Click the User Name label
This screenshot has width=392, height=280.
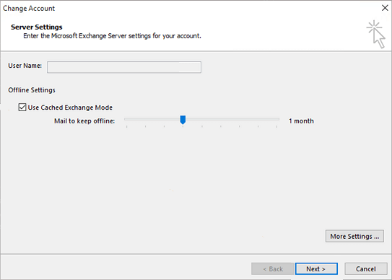click(25, 66)
